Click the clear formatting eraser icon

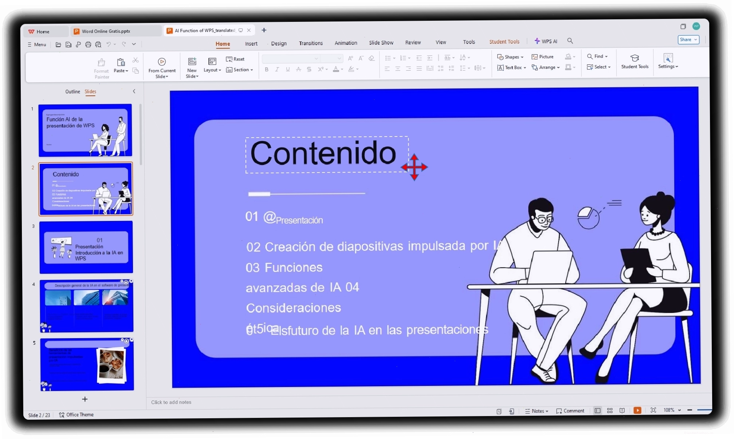click(372, 58)
